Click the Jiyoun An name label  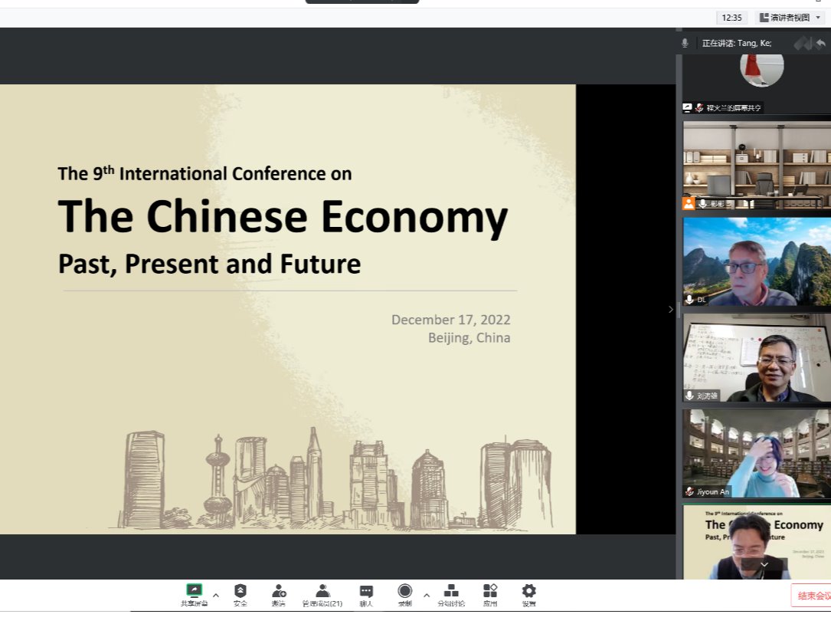[x=713, y=492]
